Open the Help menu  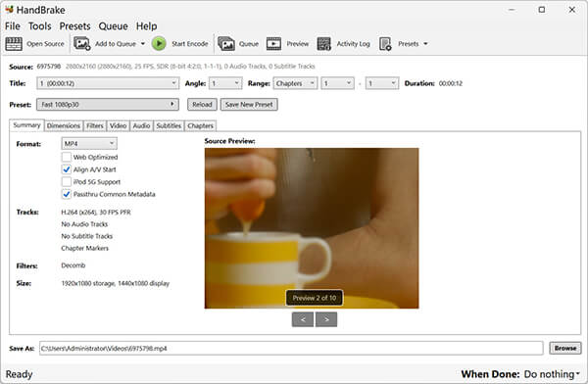(146, 26)
